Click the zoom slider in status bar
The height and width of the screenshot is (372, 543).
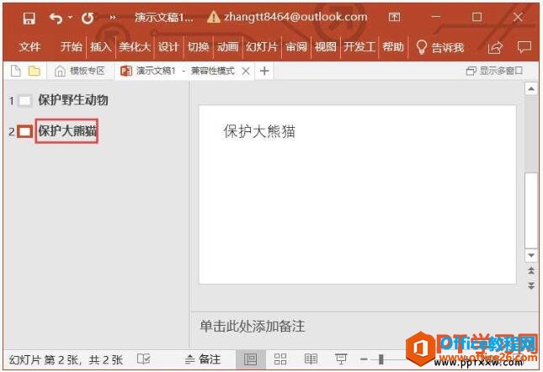(381, 359)
